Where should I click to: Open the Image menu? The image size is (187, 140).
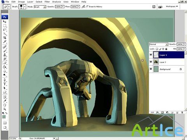tap(21, 2)
